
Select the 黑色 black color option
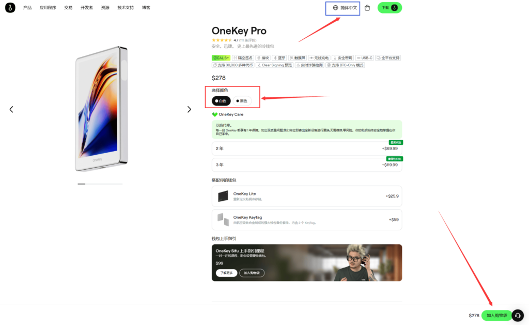tap(242, 101)
